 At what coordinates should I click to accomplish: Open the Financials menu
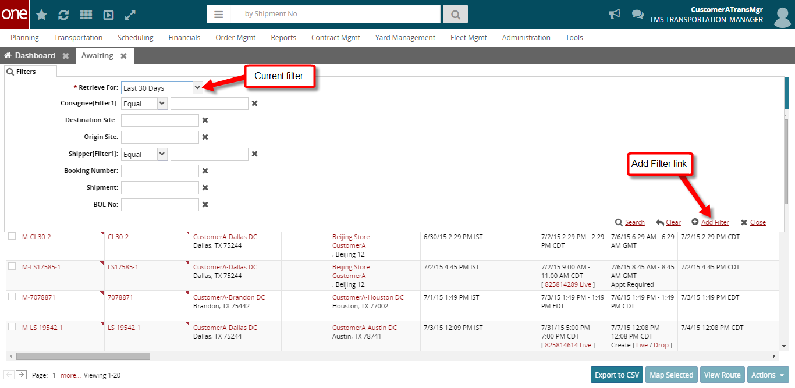click(x=184, y=38)
